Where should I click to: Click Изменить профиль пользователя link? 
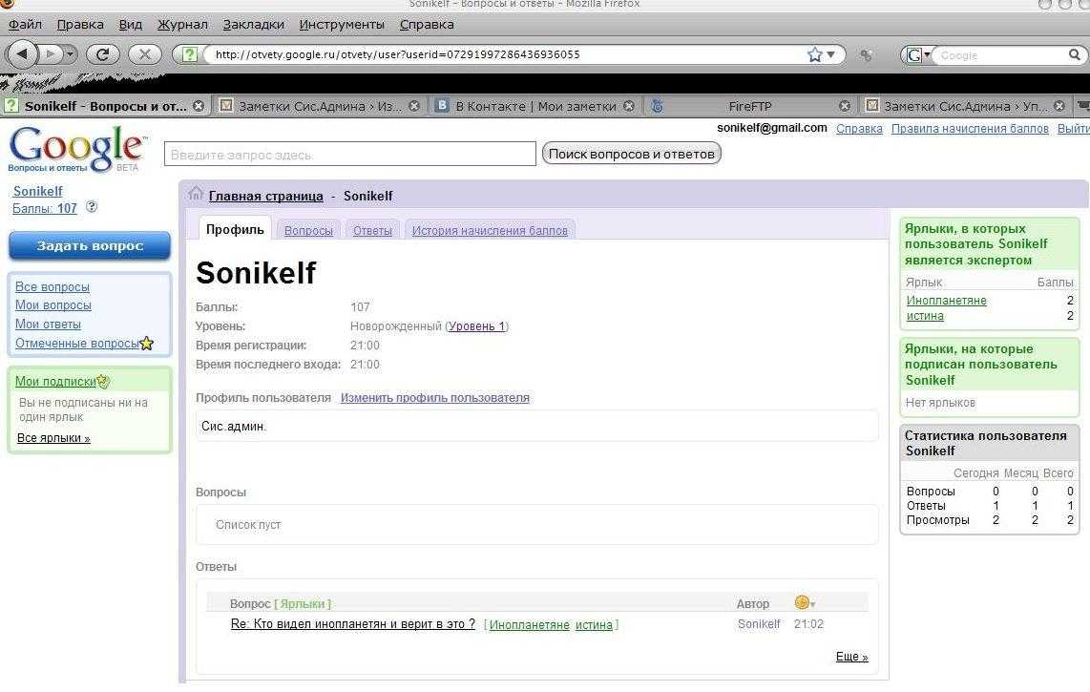(x=435, y=398)
